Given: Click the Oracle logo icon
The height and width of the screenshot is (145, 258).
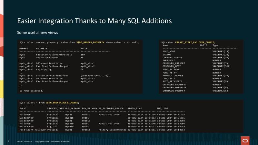Looking at the screenshot, I should [x=245, y=140].
